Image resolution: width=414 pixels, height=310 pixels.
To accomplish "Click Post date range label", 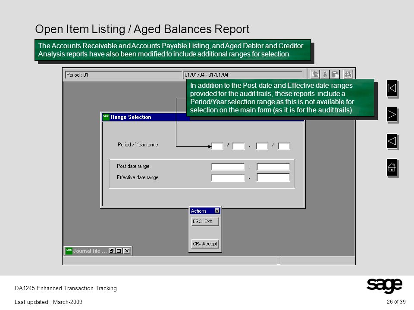I will (133, 166).
